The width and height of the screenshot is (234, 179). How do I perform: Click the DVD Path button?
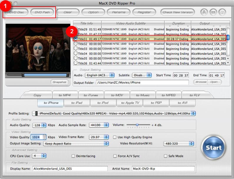click(42, 12)
